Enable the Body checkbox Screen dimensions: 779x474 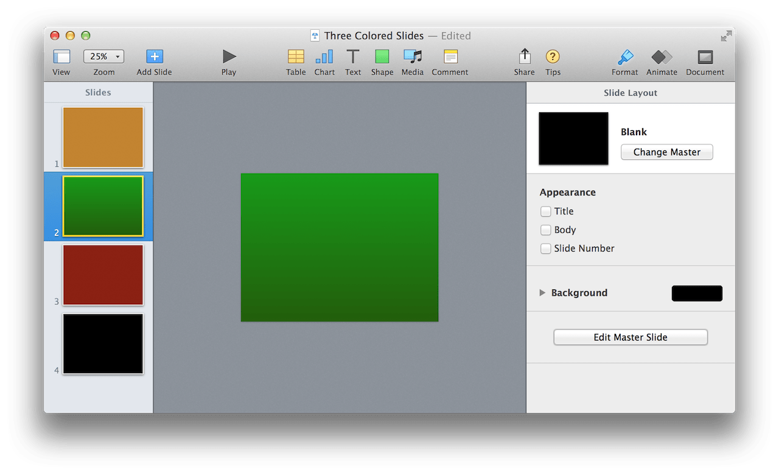tap(546, 230)
